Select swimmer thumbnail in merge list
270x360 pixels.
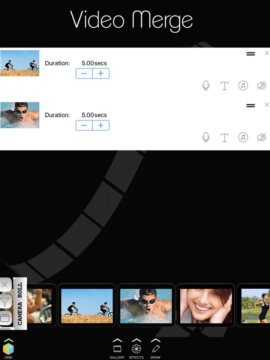click(20, 115)
